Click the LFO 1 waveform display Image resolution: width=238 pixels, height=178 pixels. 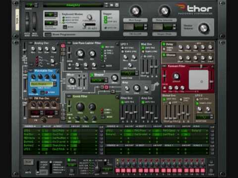tap(128, 73)
